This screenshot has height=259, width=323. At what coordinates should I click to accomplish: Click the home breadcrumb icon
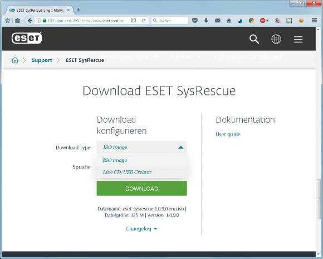pyautogui.click(x=15, y=60)
